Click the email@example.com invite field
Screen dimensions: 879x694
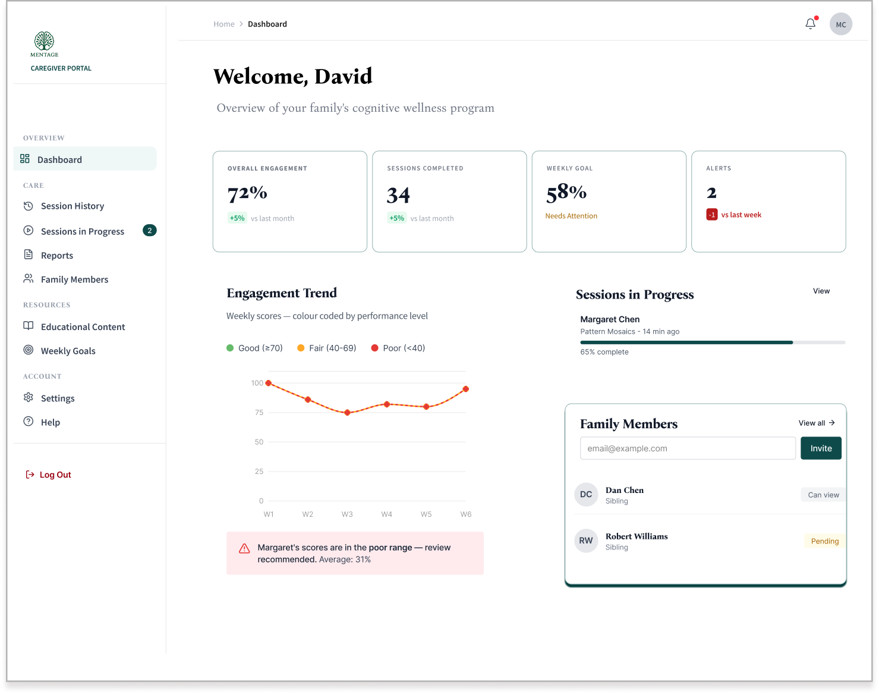tap(688, 448)
